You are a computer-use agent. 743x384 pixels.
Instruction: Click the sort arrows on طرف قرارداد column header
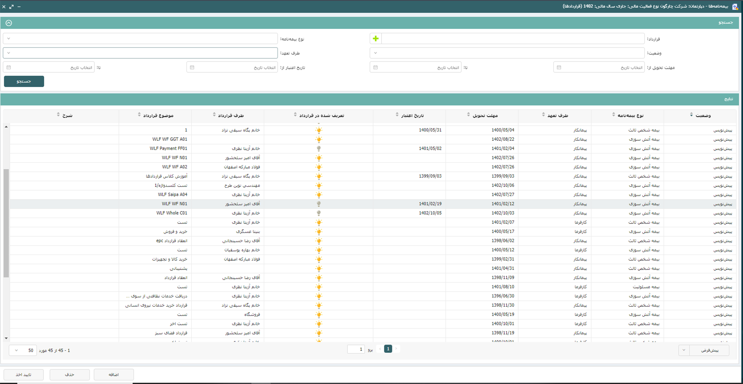tap(214, 115)
